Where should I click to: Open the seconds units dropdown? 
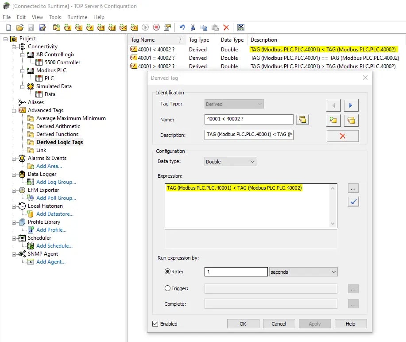[x=303, y=272]
